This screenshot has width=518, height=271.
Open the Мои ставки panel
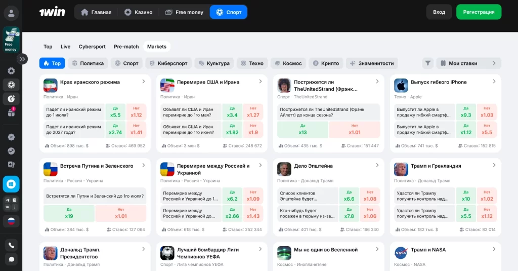pyautogui.click(x=468, y=63)
